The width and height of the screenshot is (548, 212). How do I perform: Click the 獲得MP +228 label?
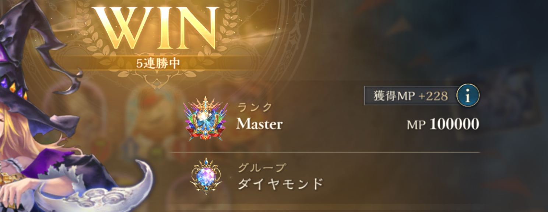pos(411,96)
